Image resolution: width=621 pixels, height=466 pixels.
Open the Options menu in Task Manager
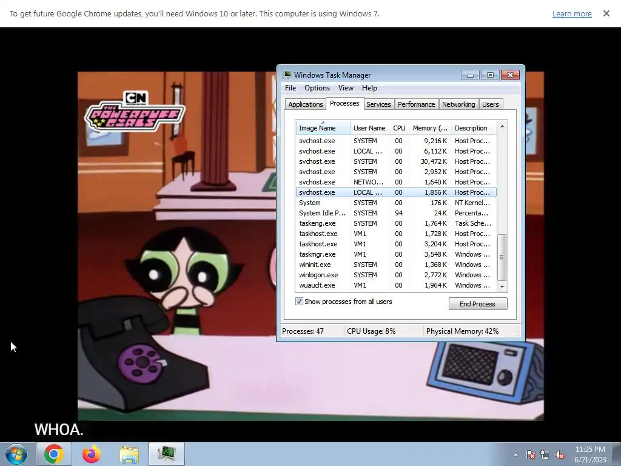point(317,88)
